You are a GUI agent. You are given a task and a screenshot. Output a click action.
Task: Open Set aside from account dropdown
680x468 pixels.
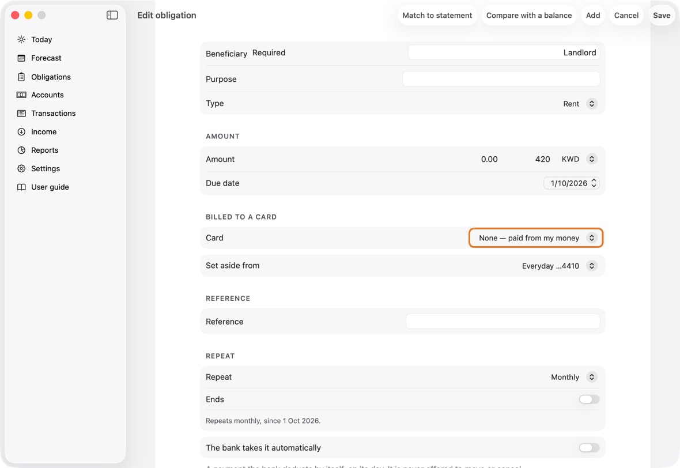tap(560, 266)
